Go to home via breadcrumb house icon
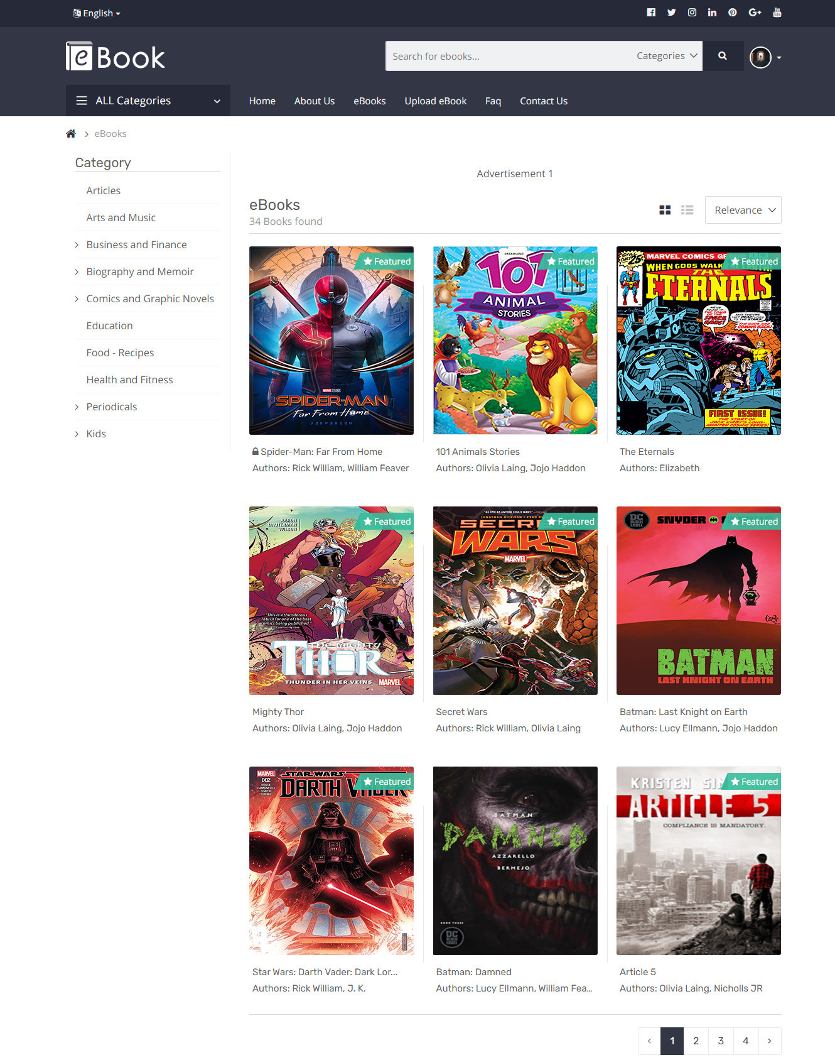This screenshot has height=1060, width=835. click(x=71, y=134)
